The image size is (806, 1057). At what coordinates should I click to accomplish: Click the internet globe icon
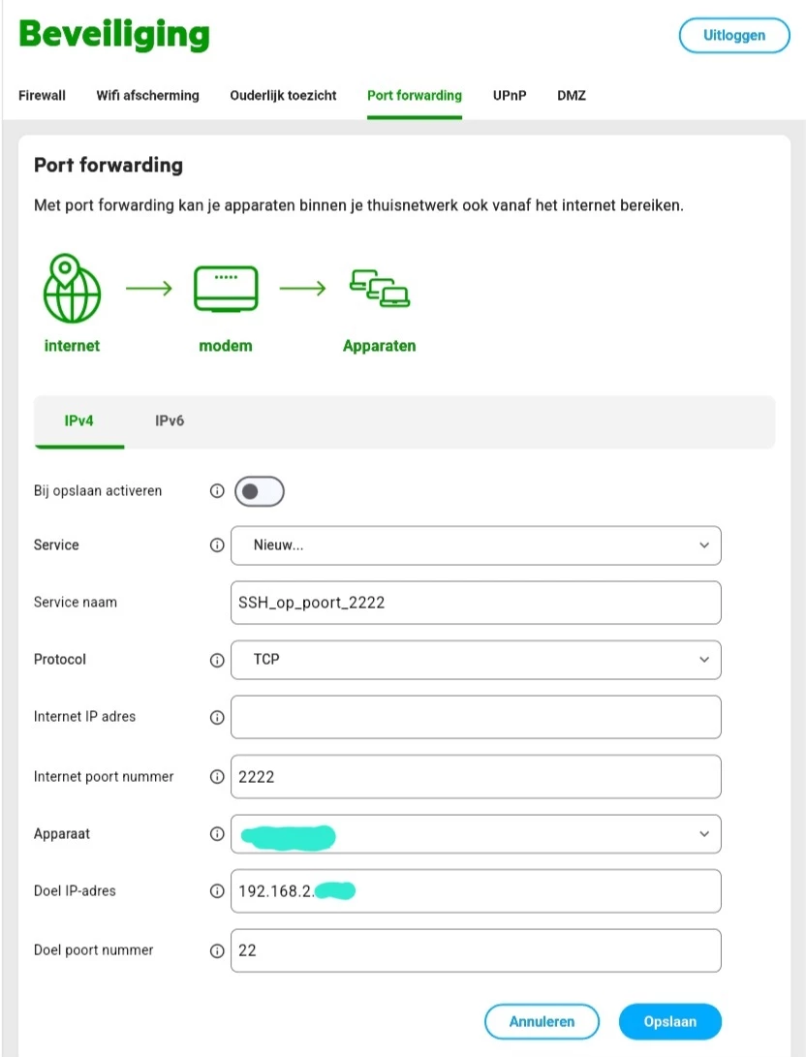point(72,289)
